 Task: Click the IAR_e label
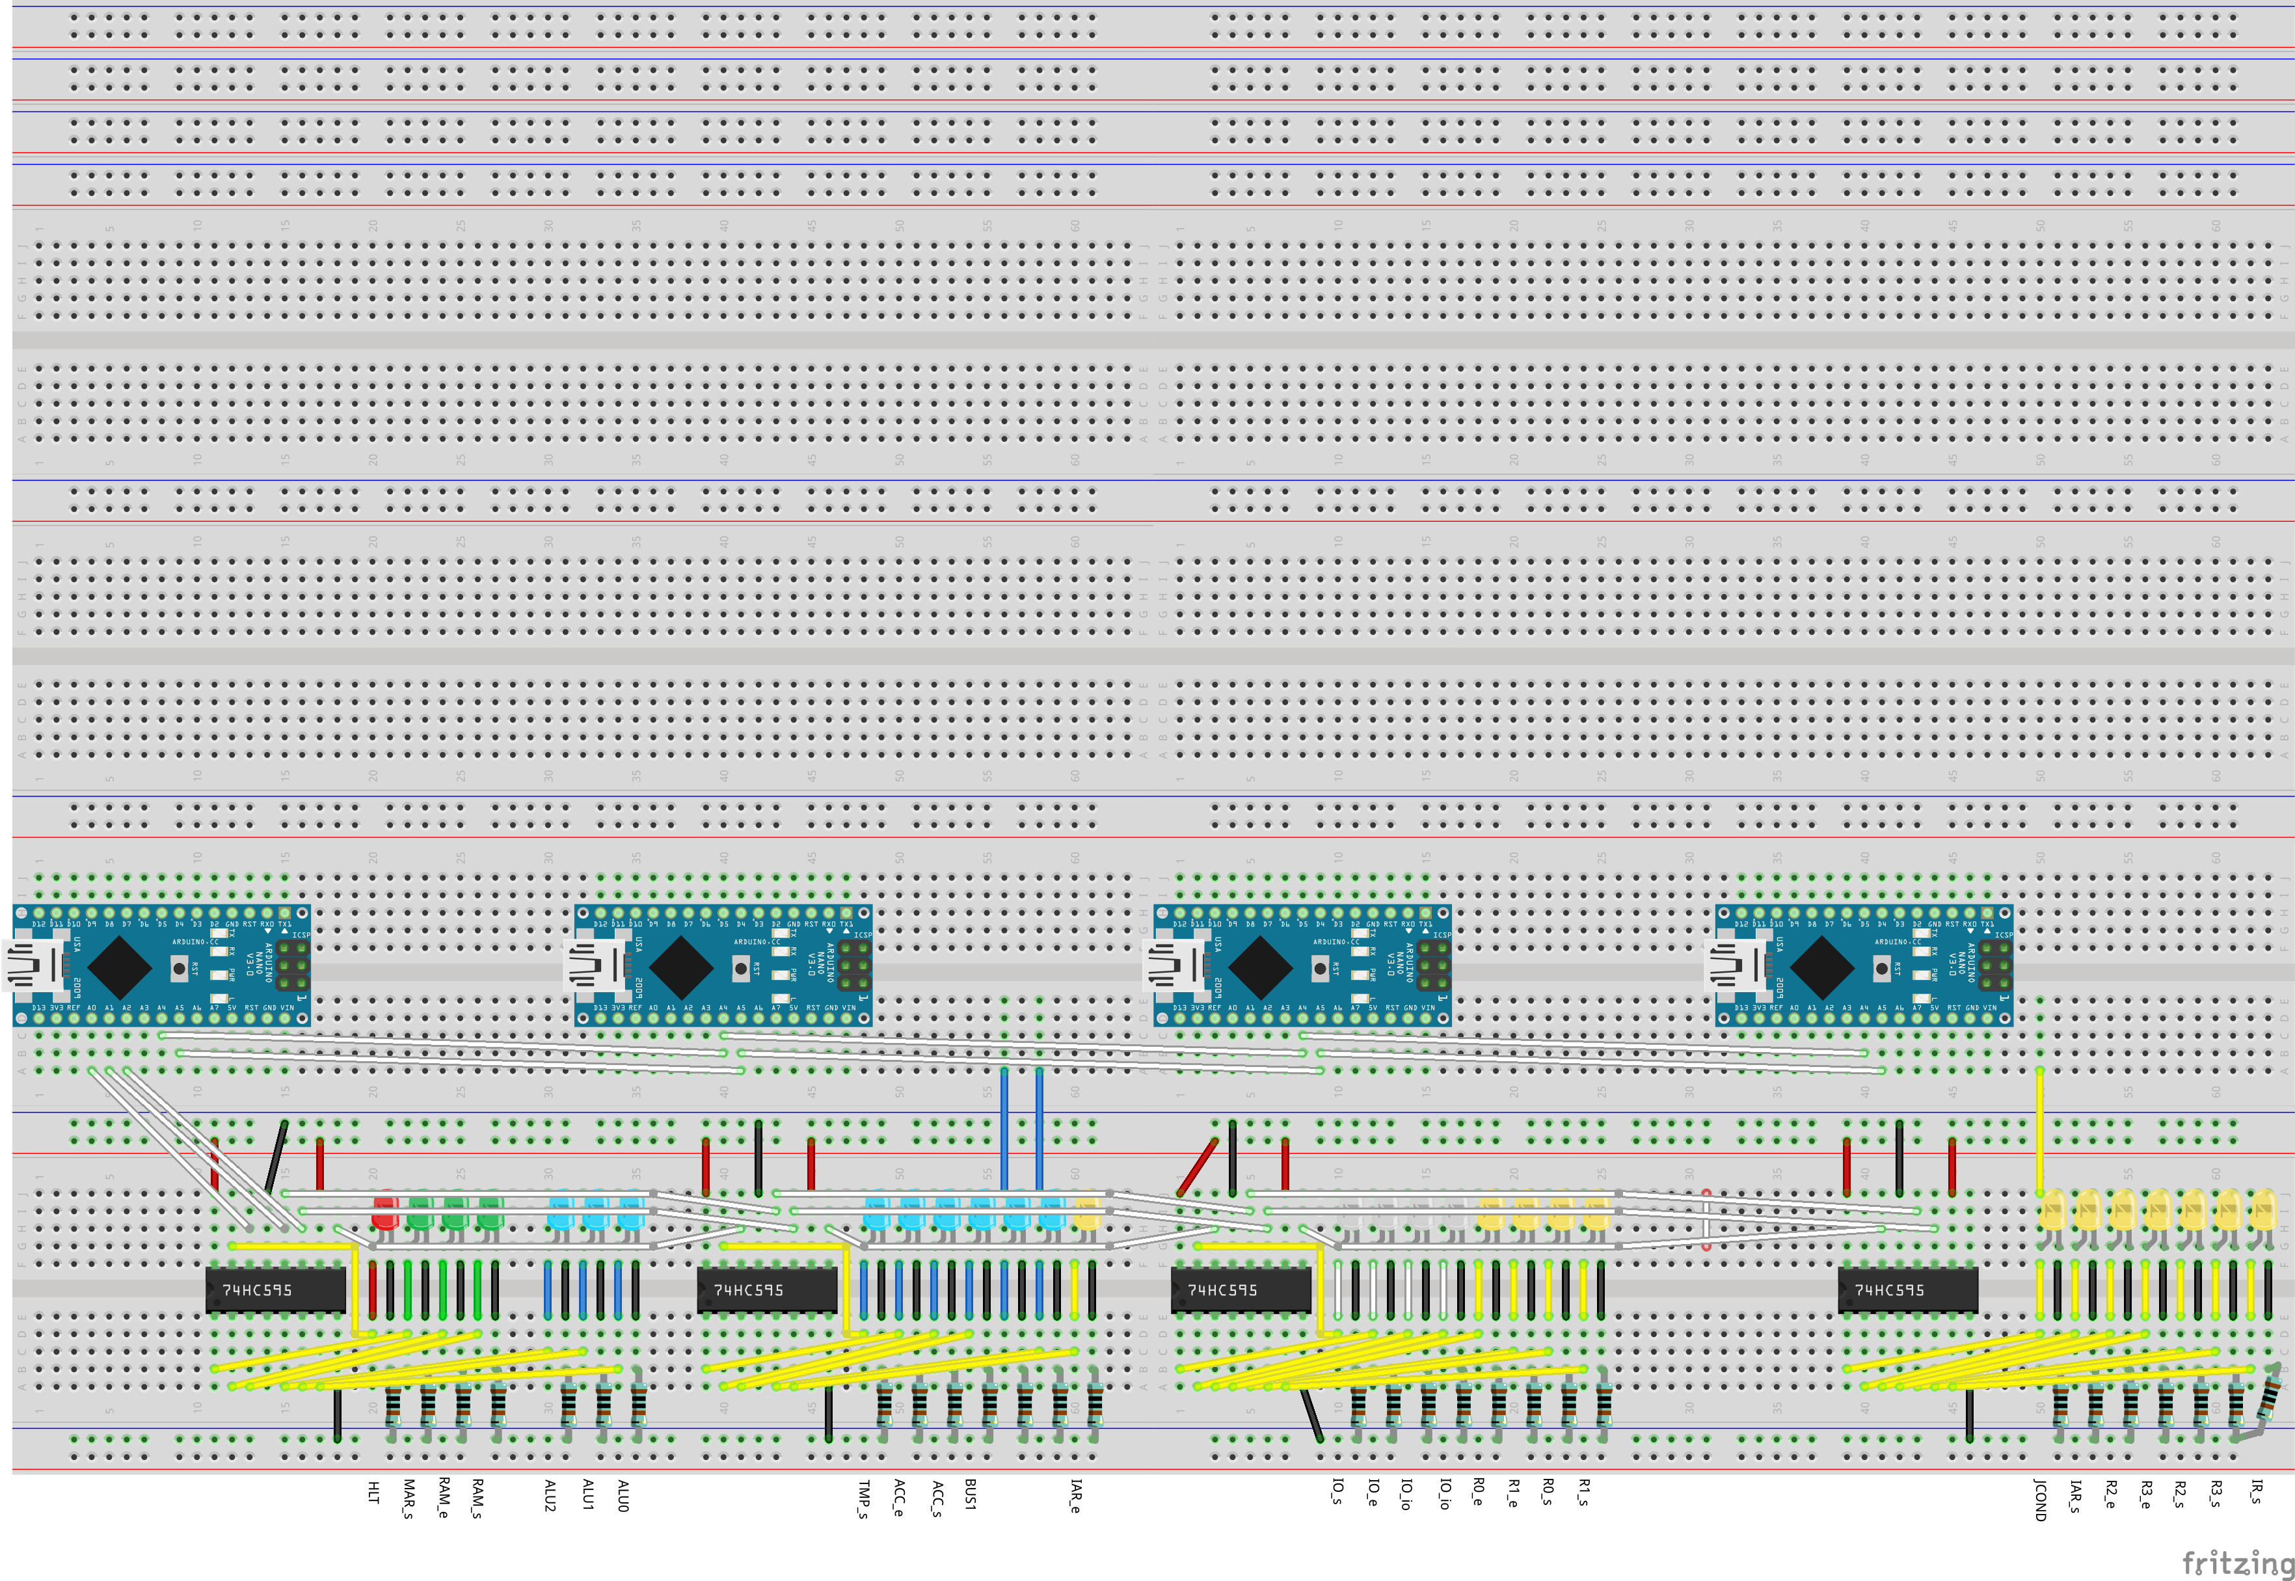click(x=1076, y=1496)
